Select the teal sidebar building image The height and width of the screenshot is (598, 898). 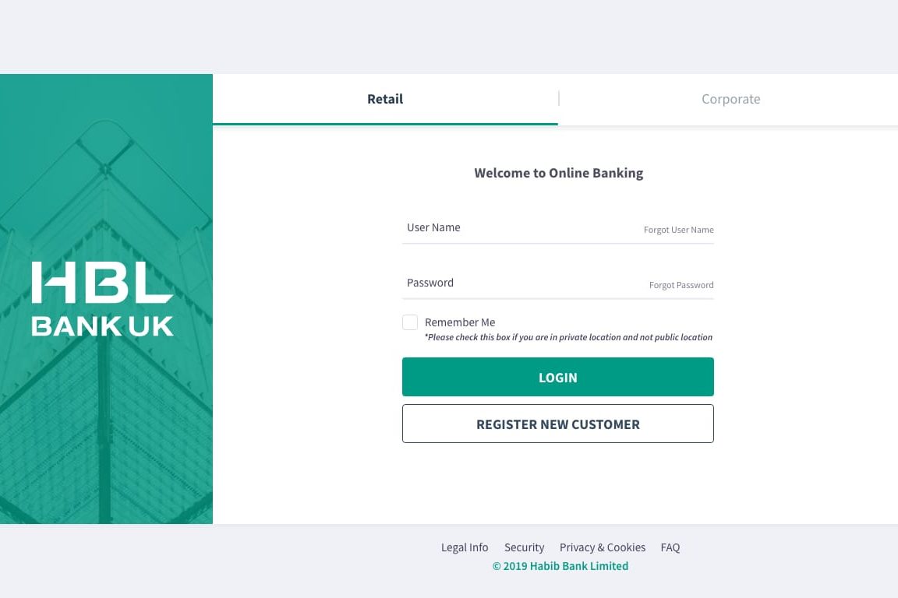[106, 428]
